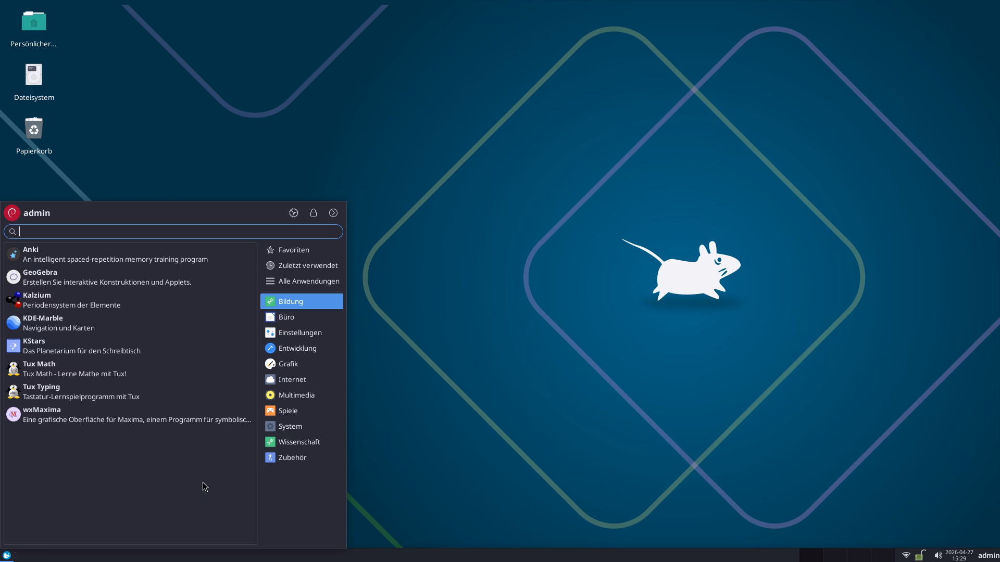Open the Grafik category
Screen dimensions: 1000x562
pyautogui.click(x=302, y=364)
